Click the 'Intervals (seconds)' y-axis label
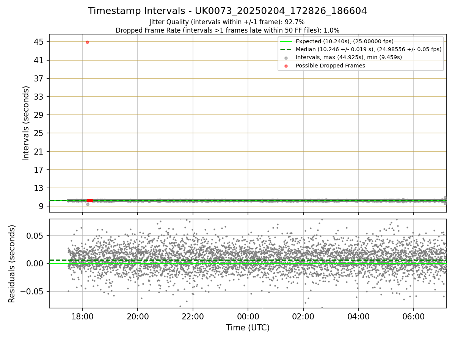 (26, 123)
